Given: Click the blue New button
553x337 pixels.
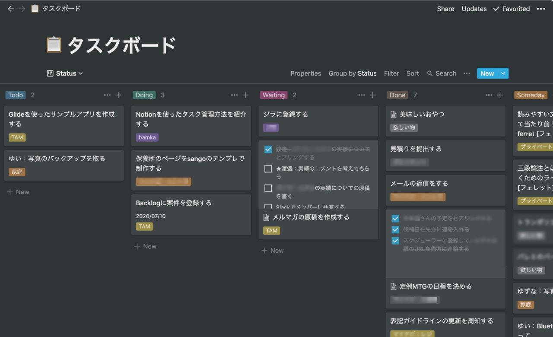Looking at the screenshot, I should (487, 73).
